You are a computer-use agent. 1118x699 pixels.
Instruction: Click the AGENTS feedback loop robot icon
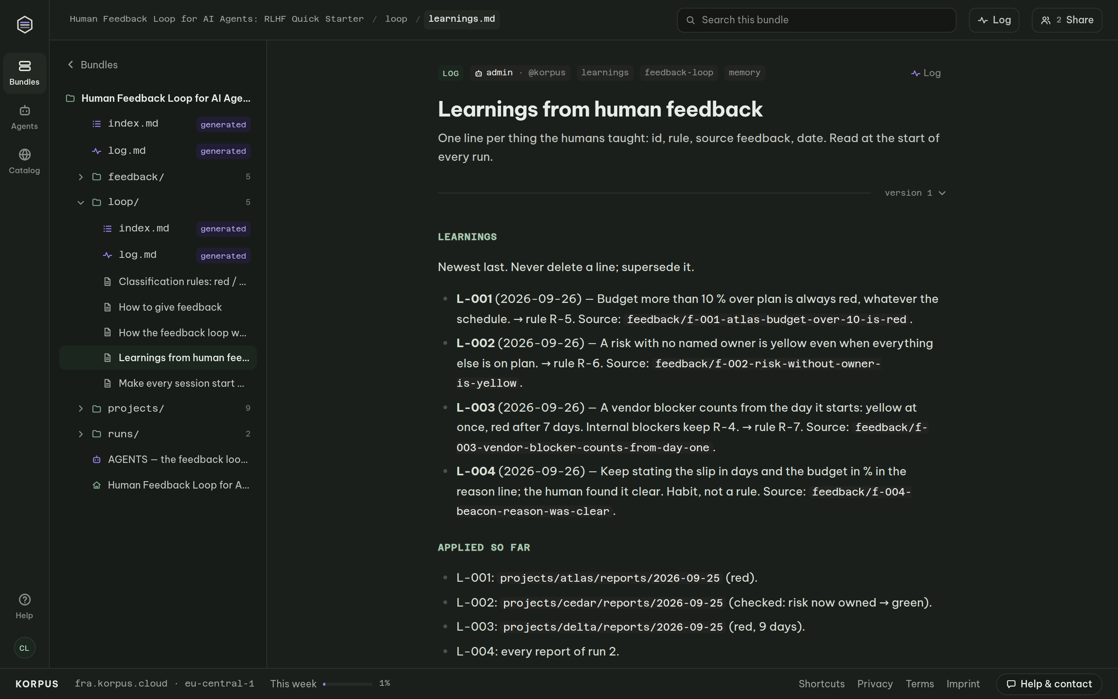[97, 459]
